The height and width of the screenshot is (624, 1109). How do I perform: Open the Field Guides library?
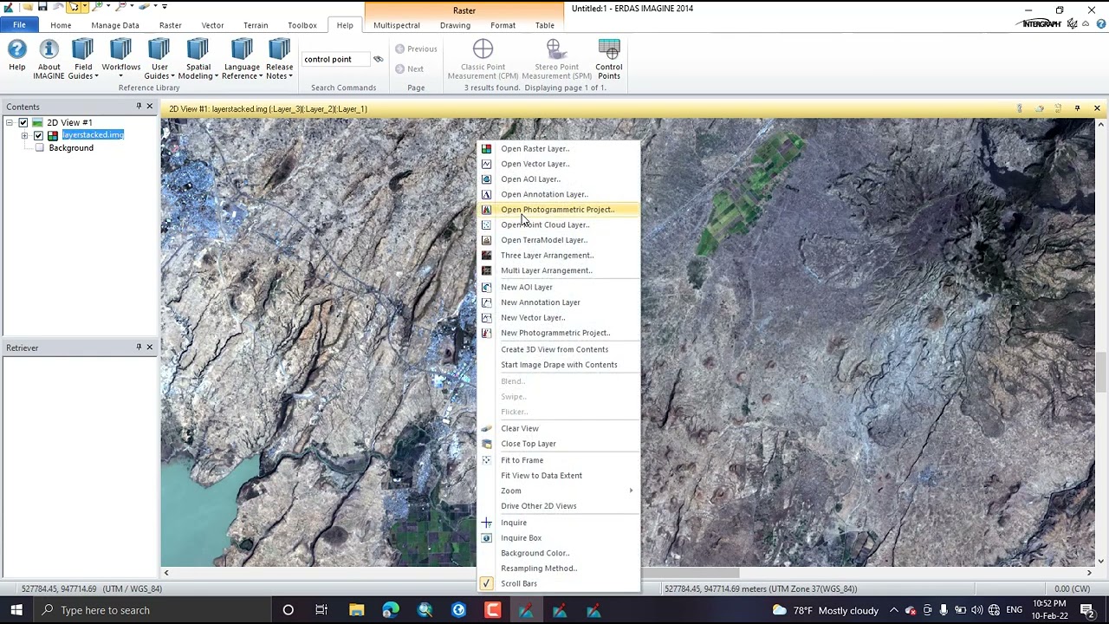click(x=83, y=59)
